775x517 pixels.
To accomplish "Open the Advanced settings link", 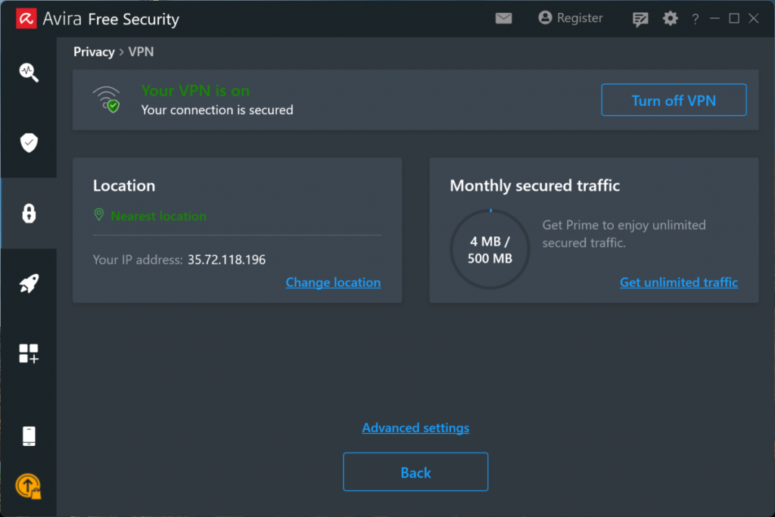I will click(x=416, y=428).
